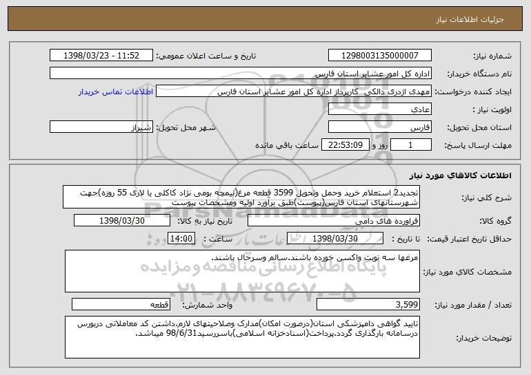Select the time field showing 14:00
Viewport: 531px width, 375px height.
tap(181, 239)
